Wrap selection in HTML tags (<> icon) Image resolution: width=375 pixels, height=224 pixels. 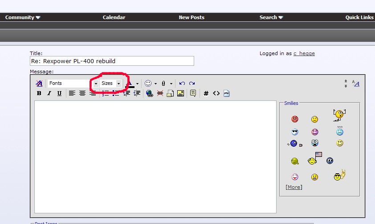coord(216,93)
